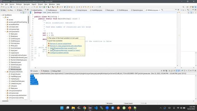Click the Console vertical scrollbar
The width and height of the screenshot is (197, 111).
point(196,88)
